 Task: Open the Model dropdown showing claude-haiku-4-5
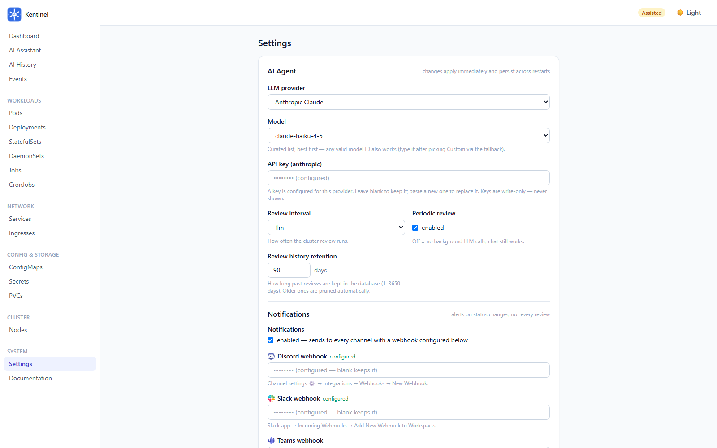(409, 136)
